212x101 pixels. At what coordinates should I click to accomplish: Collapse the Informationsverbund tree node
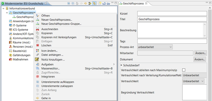click(3, 8)
